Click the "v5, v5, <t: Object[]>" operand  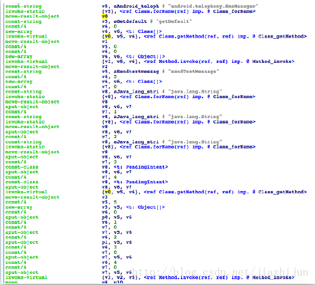(134, 207)
